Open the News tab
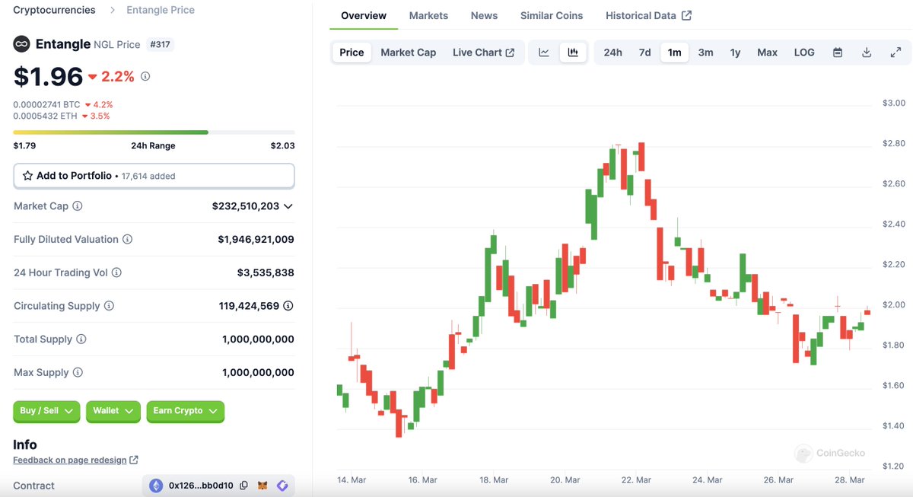 pyautogui.click(x=484, y=15)
